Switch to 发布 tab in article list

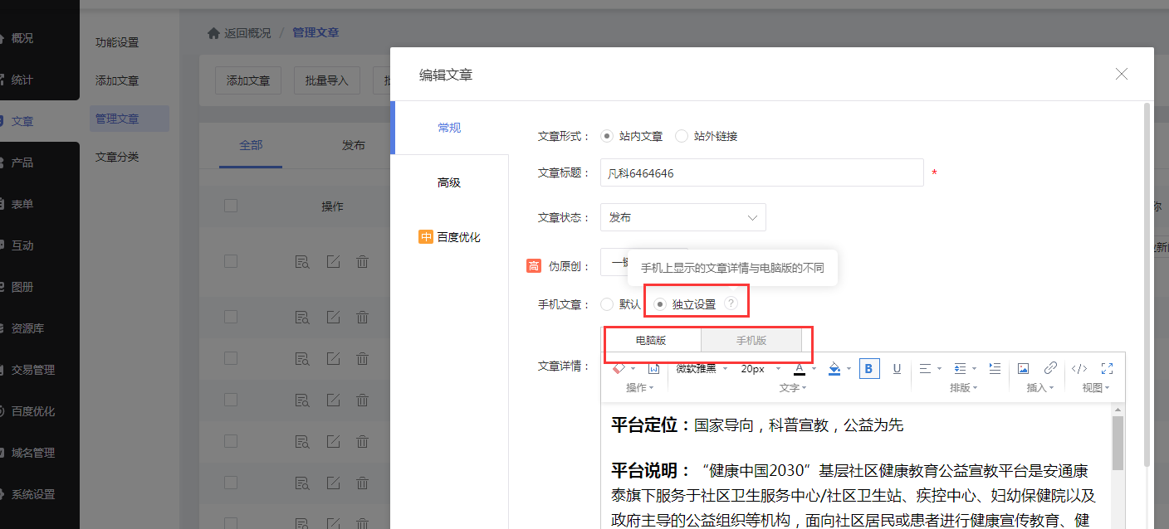354,145
